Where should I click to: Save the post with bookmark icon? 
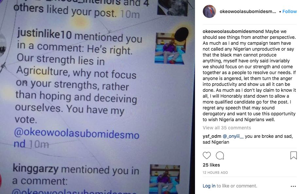[x=293, y=155]
